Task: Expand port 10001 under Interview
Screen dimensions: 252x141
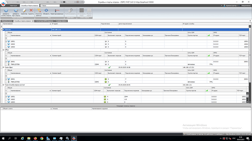Action: pos(6,41)
